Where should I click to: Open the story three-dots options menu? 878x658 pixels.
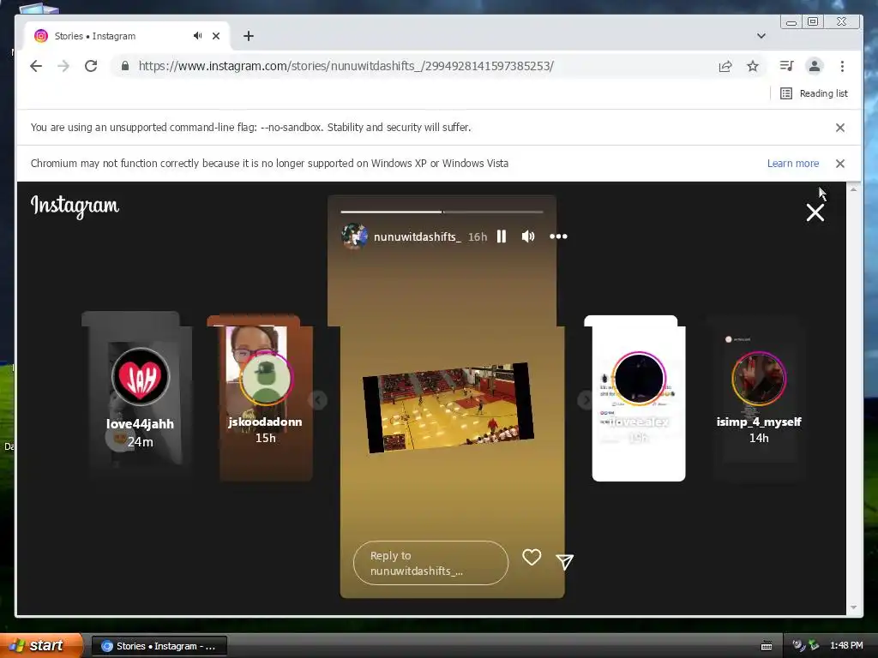(x=558, y=236)
